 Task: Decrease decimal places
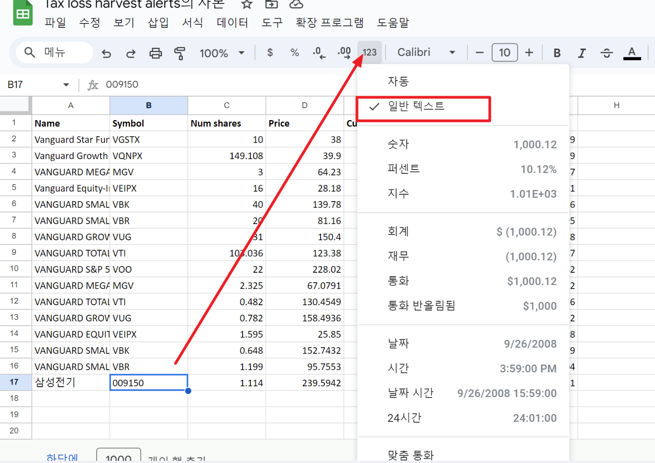click(319, 53)
